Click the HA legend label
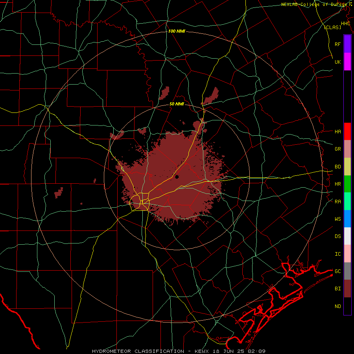This screenshot has height=354, width=354. (337, 131)
